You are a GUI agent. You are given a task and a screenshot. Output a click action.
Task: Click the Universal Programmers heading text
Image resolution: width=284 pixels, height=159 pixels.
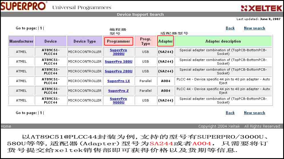tap(82, 7)
